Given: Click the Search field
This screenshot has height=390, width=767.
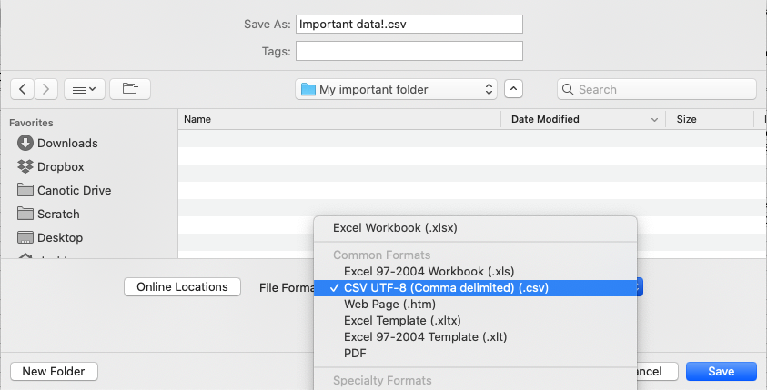Looking at the screenshot, I should (x=656, y=89).
